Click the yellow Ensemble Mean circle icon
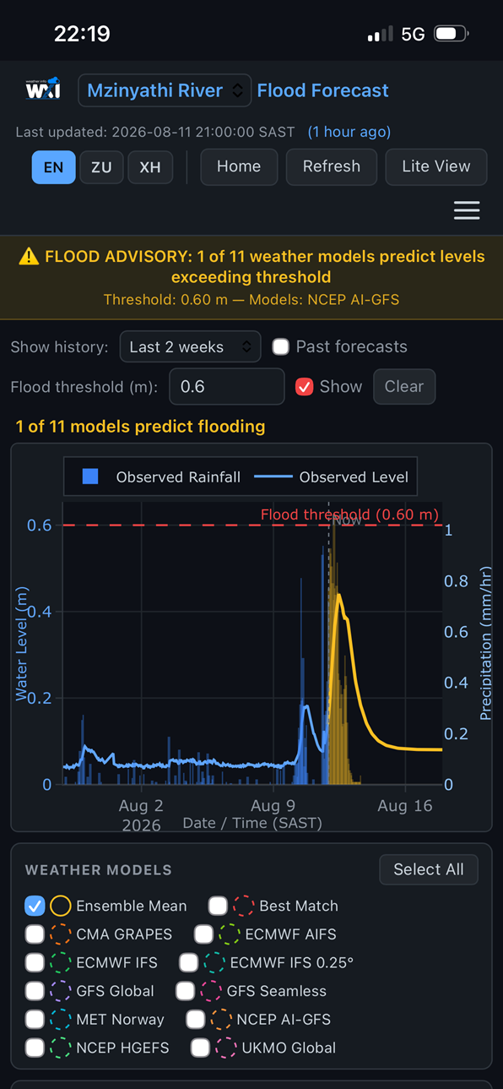Image resolution: width=503 pixels, height=1089 pixels. [60, 906]
